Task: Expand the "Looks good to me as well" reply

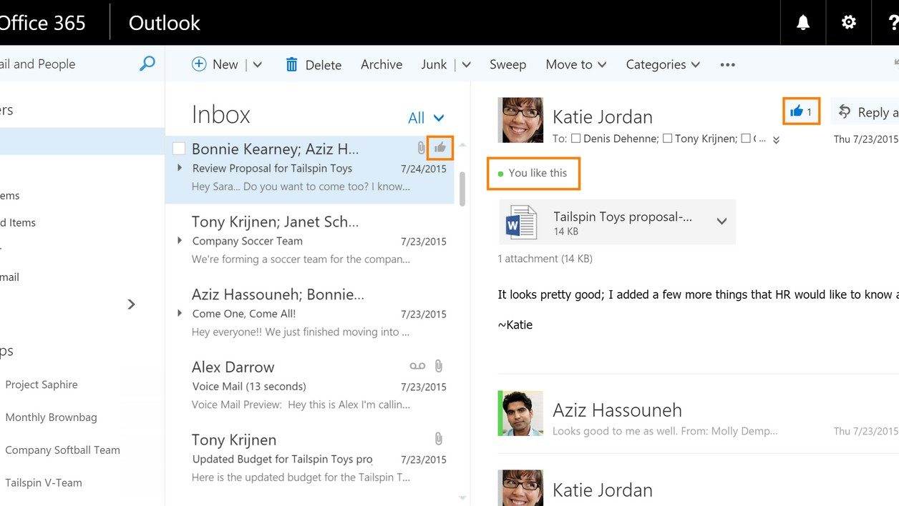Action: tap(665, 431)
